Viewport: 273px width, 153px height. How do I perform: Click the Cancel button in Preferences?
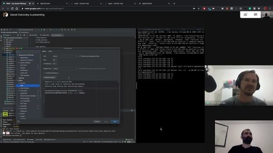pyautogui.click(x=97, y=122)
